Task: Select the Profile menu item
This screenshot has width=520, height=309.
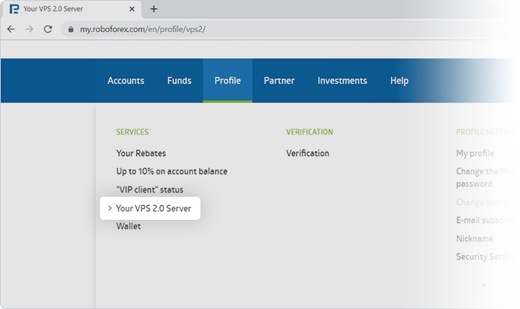Action: [227, 81]
